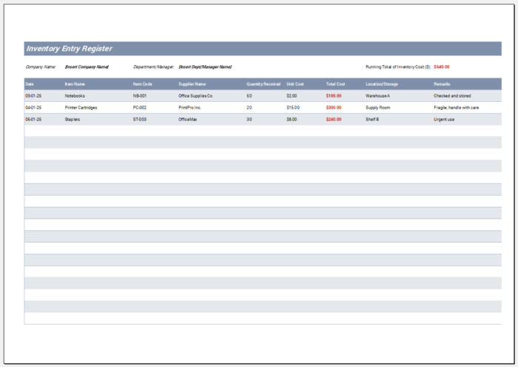This screenshot has width=518, height=367.
Task: Select quantity 20 in Printer Cartridges row
Action: (249, 108)
